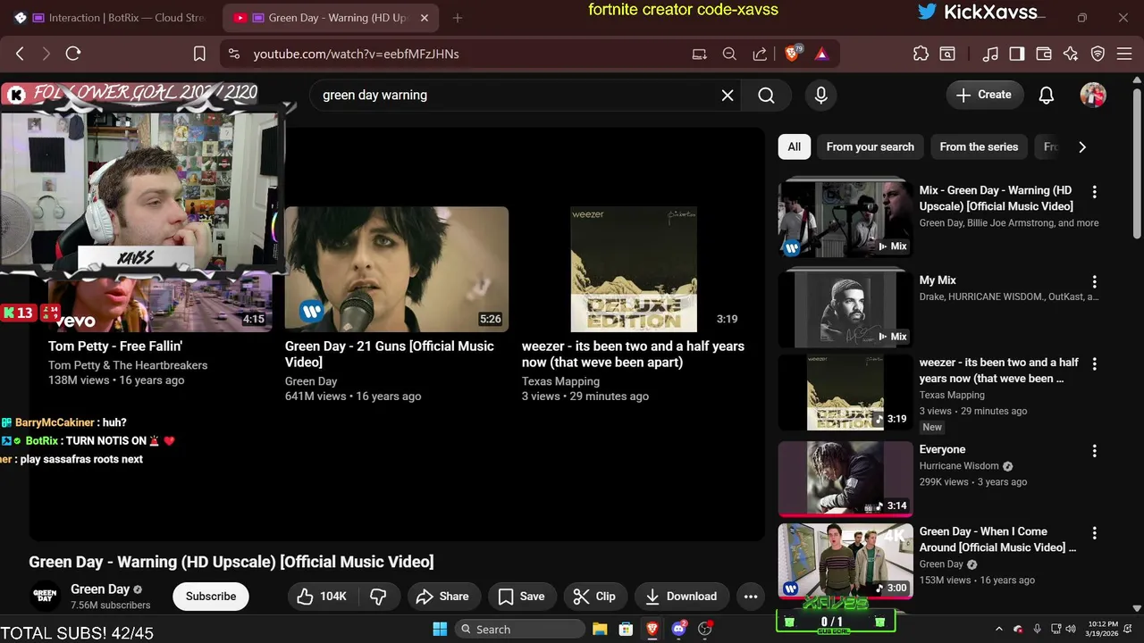
Task: Dislike this video
Action: click(379, 597)
